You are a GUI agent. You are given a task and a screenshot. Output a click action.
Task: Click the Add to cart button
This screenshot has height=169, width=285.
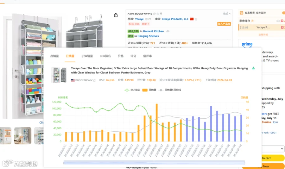click(273, 158)
